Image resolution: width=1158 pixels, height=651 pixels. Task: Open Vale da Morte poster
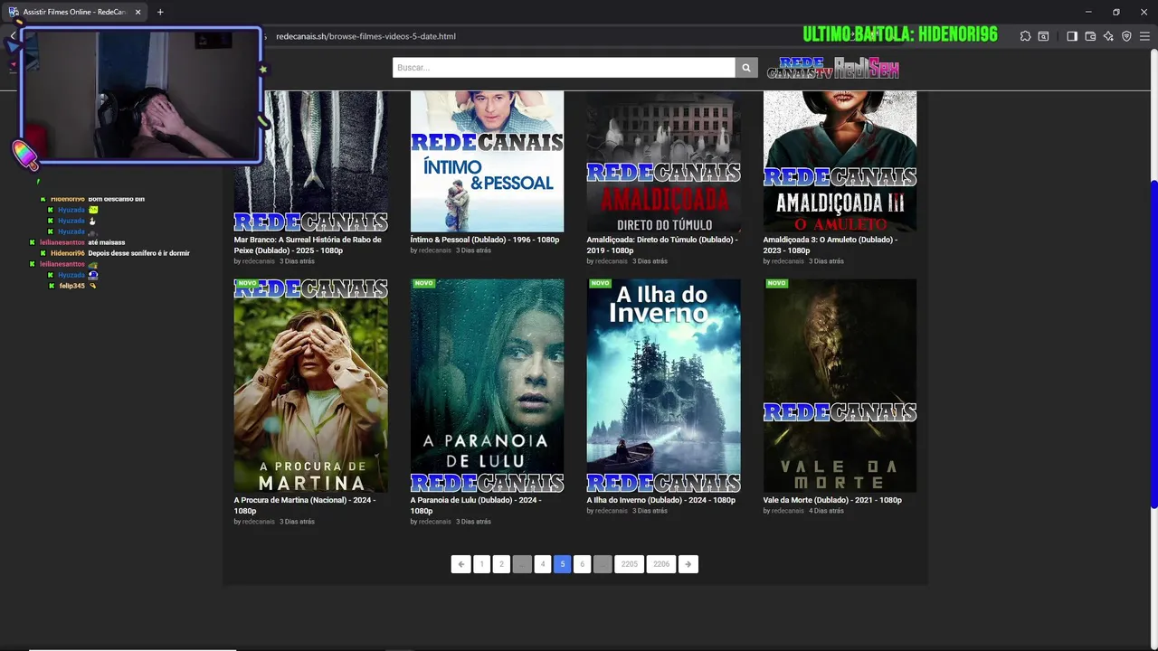click(840, 385)
